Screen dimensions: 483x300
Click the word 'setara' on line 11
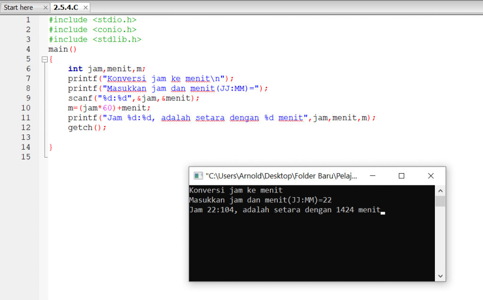click(210, 118)
